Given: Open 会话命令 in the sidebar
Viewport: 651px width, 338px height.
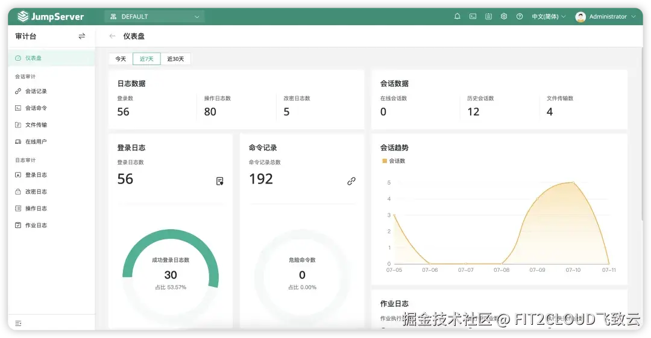Looking at the screenshot, I should [51, 108].
